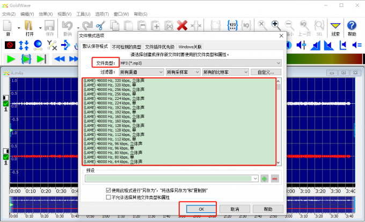Select the 默认保存格式 tab
The width and height of the screenshot is (365, 222).
click(x=95, y=46)
